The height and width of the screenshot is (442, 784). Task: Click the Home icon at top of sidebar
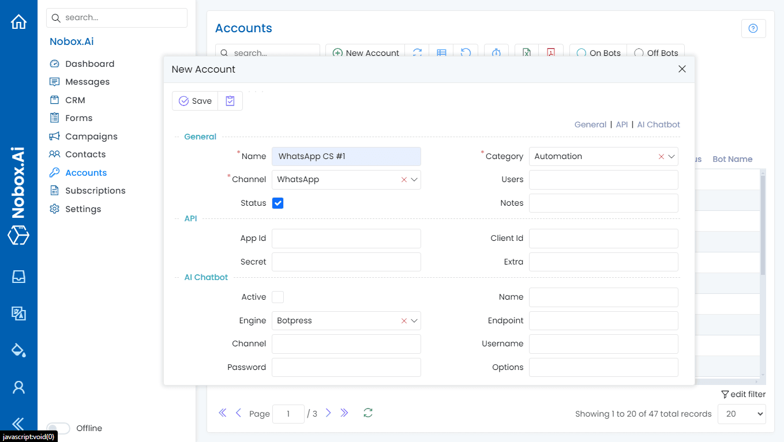pyautogui.click(x=19, y=21)
